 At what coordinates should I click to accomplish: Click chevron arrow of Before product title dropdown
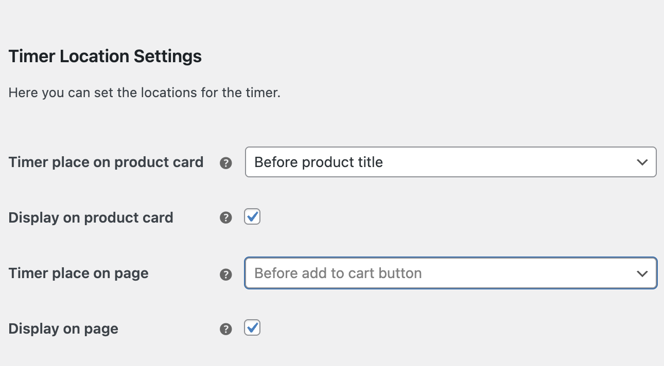pos(642,162)
